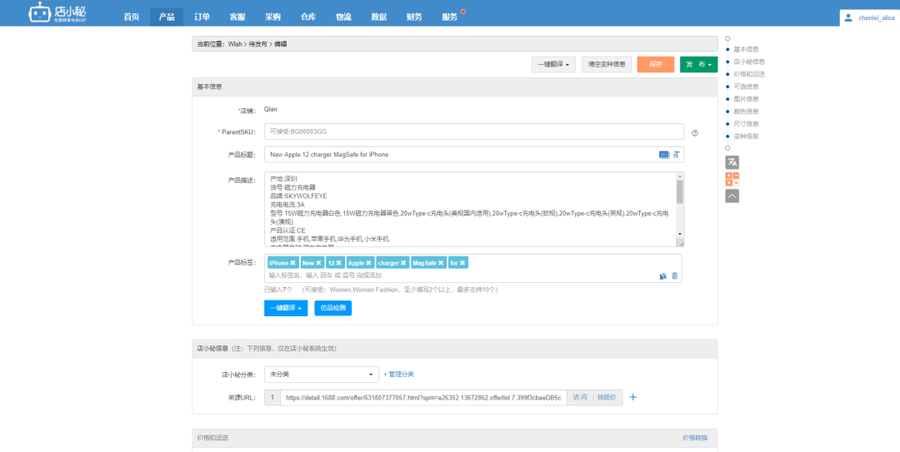The image size is (900, 452).
Task: Jump to 图片信息 in side navigation
Action: tap(746, 99)
